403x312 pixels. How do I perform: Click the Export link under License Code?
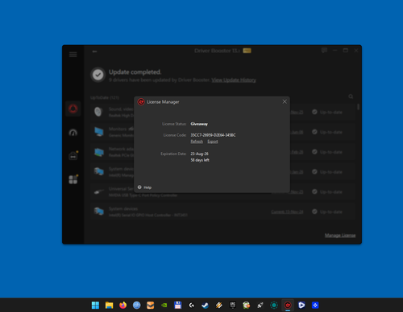click(x=213, y=142)
